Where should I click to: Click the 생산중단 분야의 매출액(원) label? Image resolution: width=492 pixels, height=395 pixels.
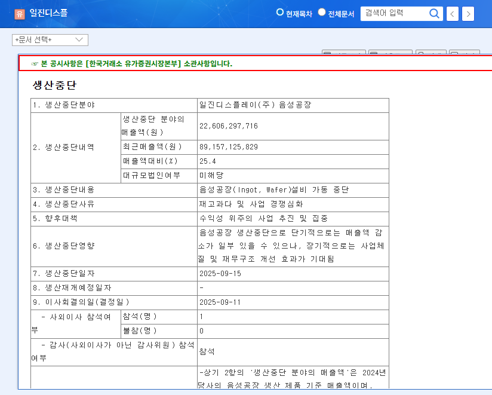click(153, 125)
